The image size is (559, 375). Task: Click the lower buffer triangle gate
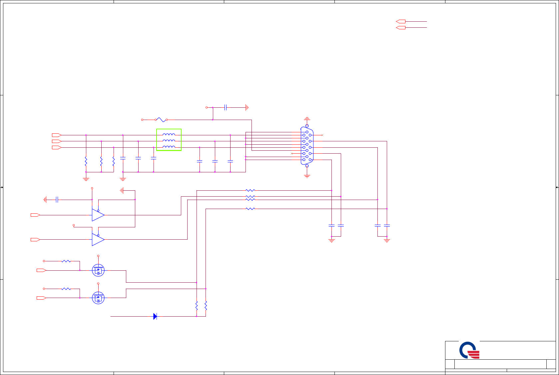point(98,239)
